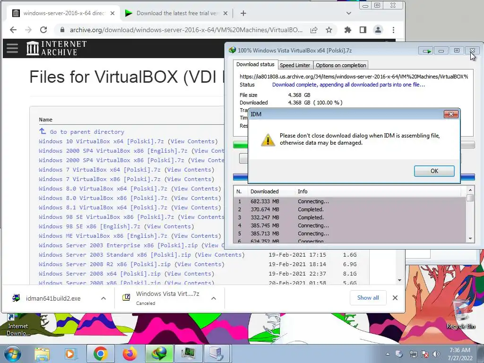Image resolution: width=484 pixels, height=363 pixels.
Task: Bookmark this page with the star icon
Action: (329, 30)
